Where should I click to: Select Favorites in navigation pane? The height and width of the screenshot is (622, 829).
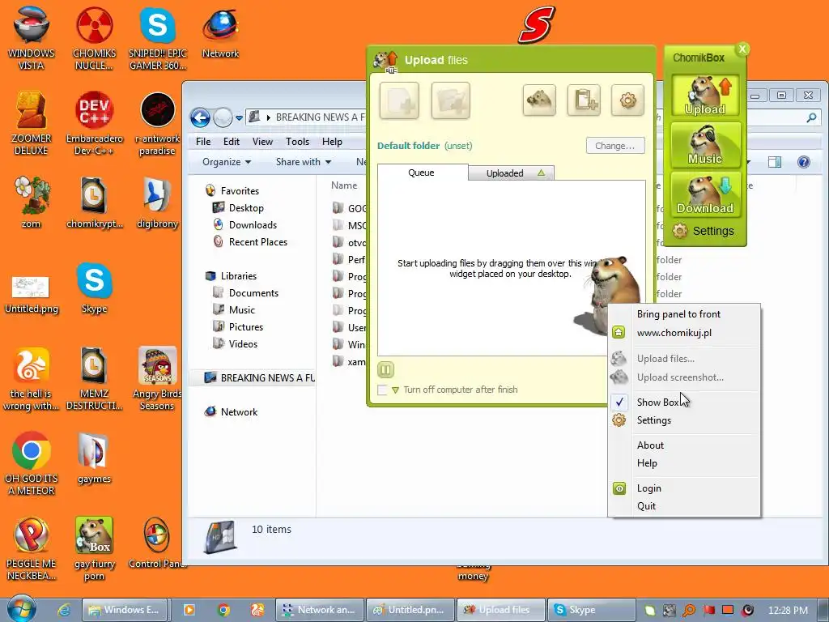tap(240, 191)
